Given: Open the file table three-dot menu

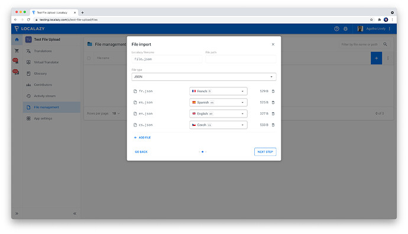Looking at the screenshot, I should coord(388,58).
